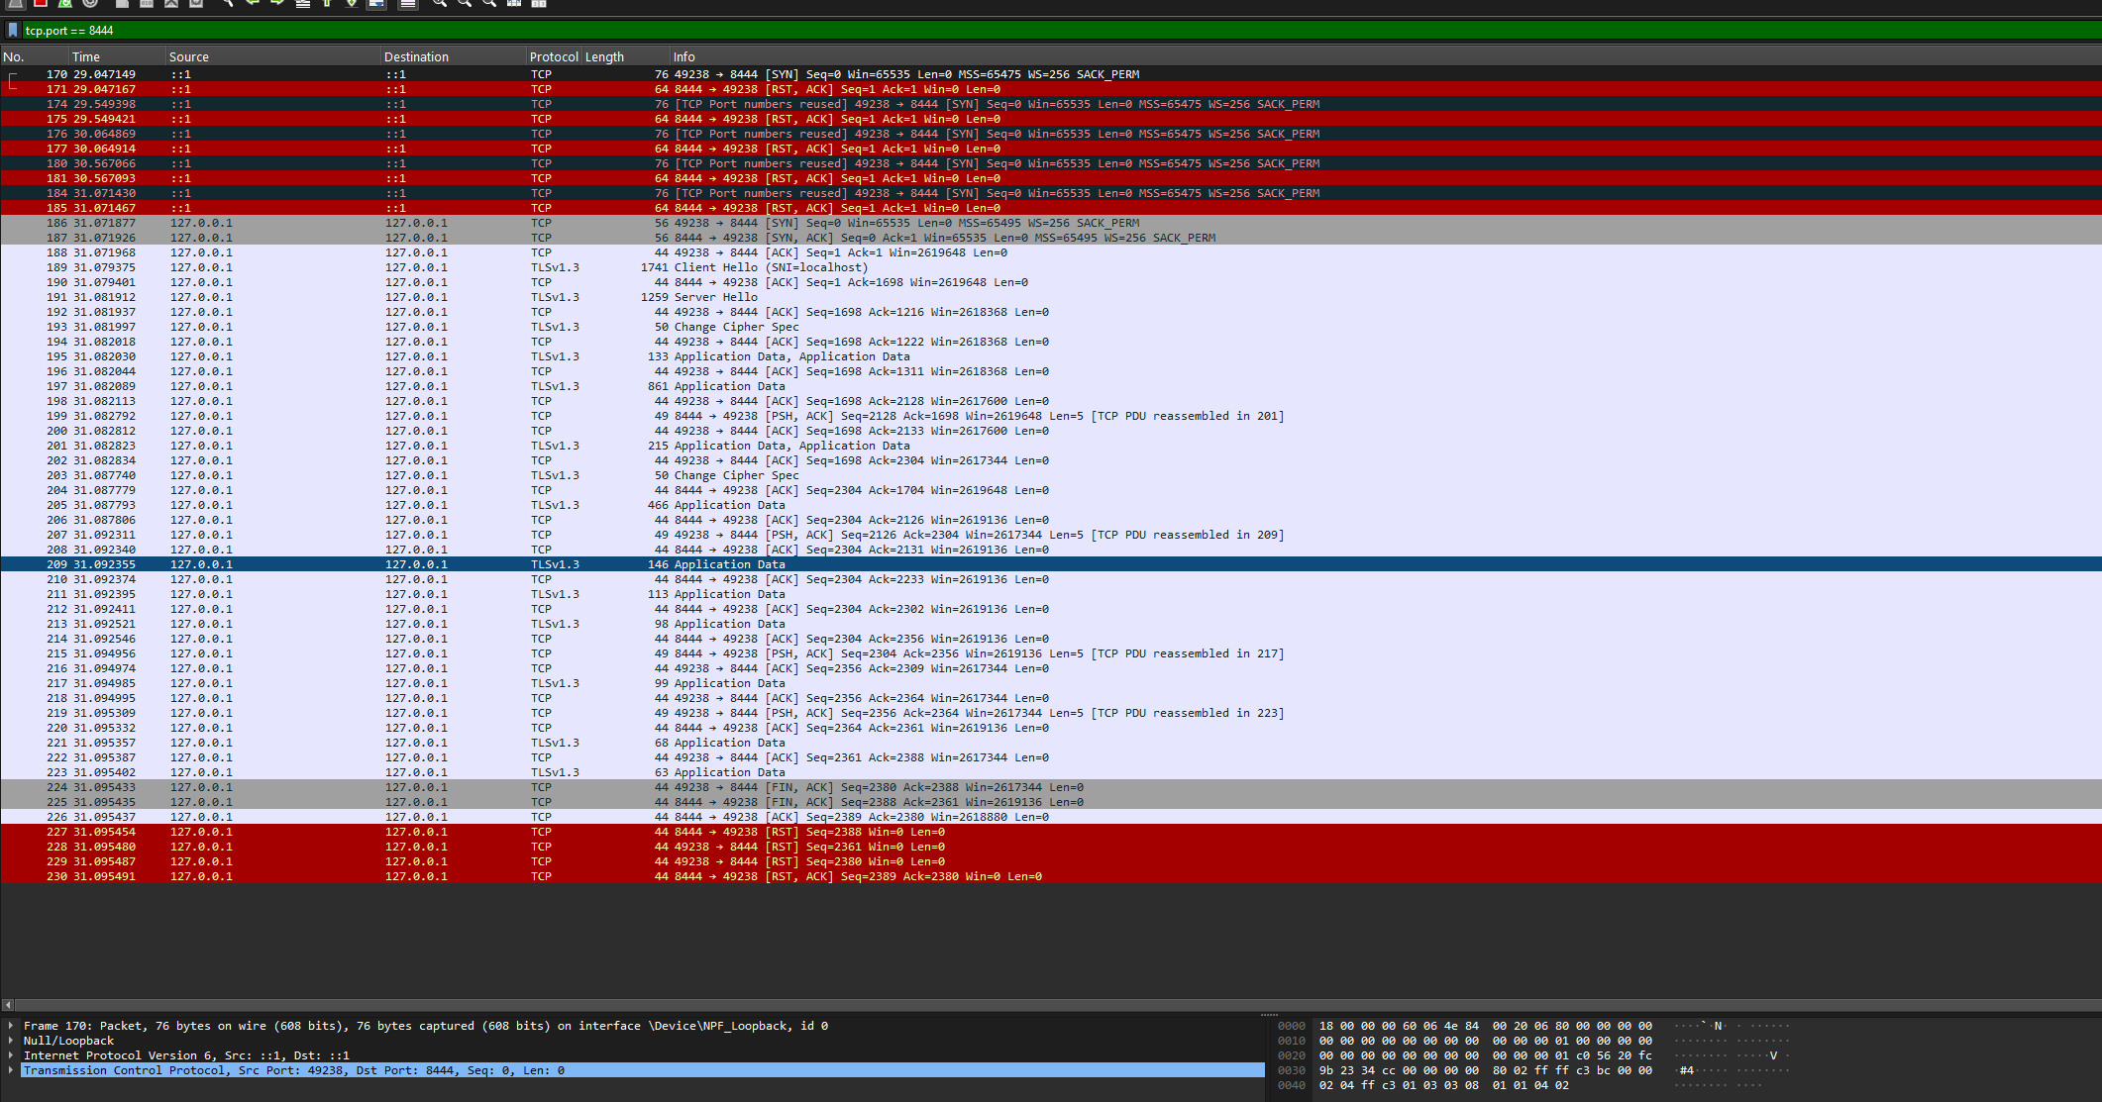
Task: Select packet 191 Server Hello row
Action: pyautogui.click(x=1051, y=297)
